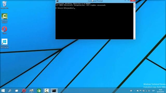Click Command Prompt vertical scrollbar thumb
This screenshot has width=166, height=93.
134,6
